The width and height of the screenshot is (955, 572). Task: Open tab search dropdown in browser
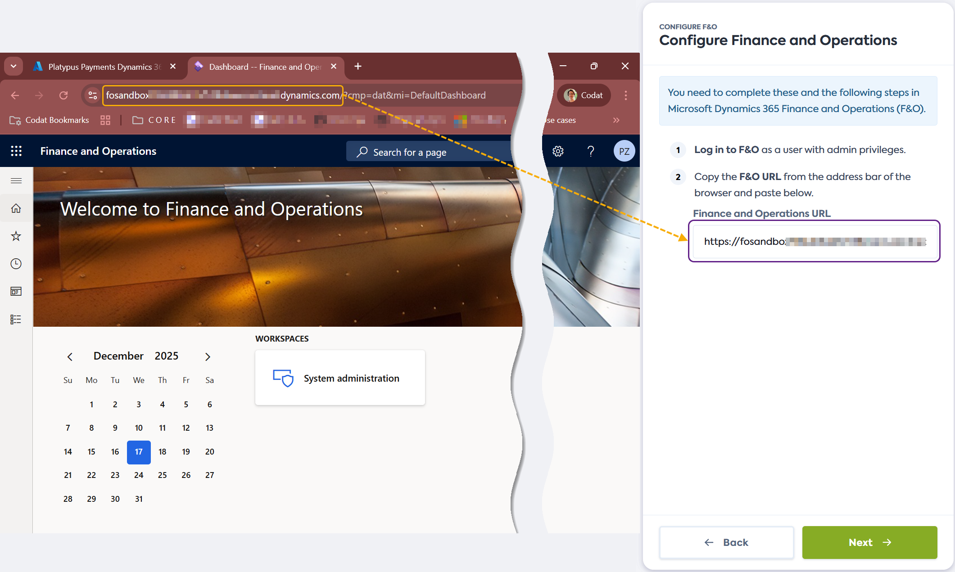point(14,67)
